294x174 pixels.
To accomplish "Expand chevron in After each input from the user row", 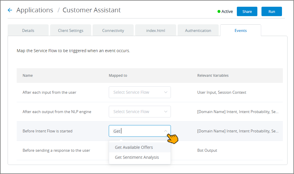I will [166, 92].
